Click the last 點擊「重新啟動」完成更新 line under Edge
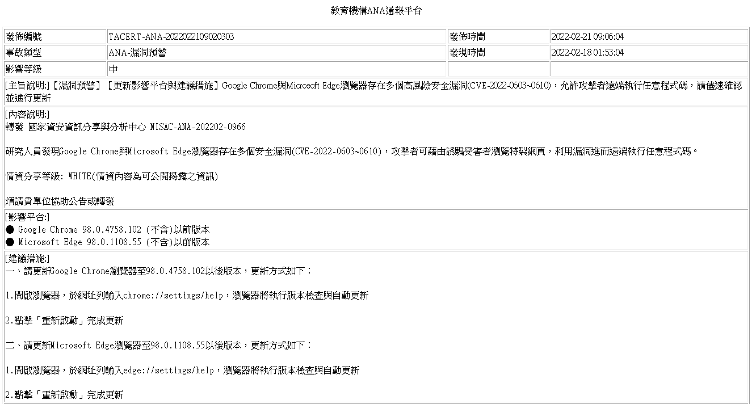The width and height of the screenshot is (756, 404). tap(64, 395)
